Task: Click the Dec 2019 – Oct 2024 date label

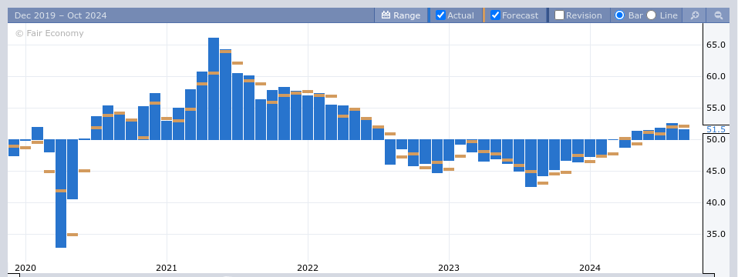Action: click(61, 15)
